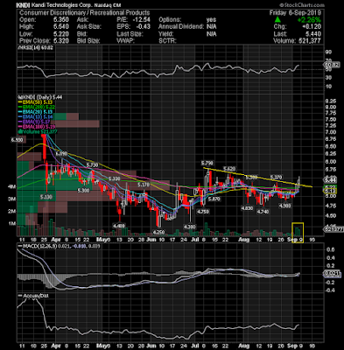Click the RSI(14) indicator label
The width and height of the screenshot is (344, 350).
point(35,48)
